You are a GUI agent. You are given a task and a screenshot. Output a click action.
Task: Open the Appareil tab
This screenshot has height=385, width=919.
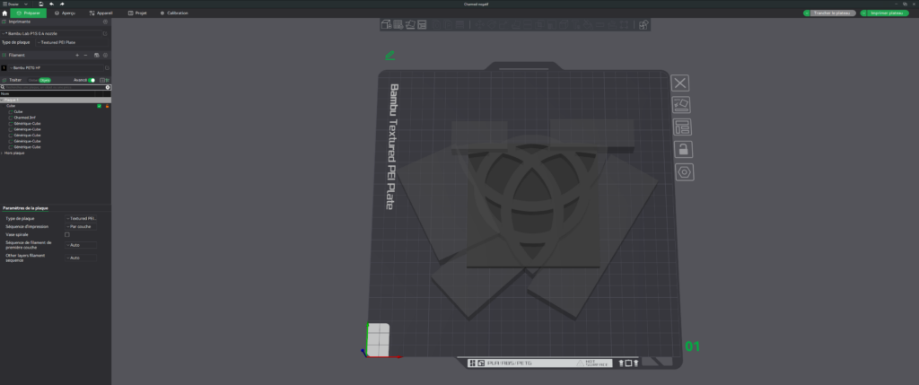click(101, 13)
